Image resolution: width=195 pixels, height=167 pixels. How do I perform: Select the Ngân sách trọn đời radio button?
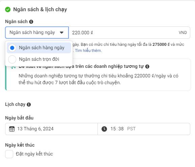click(x=12, y=59)
